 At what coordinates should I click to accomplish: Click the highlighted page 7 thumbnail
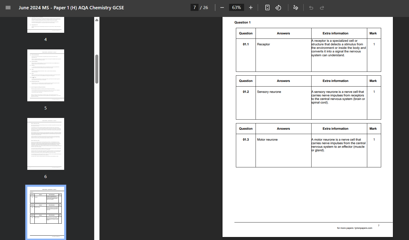click(46, 212)
